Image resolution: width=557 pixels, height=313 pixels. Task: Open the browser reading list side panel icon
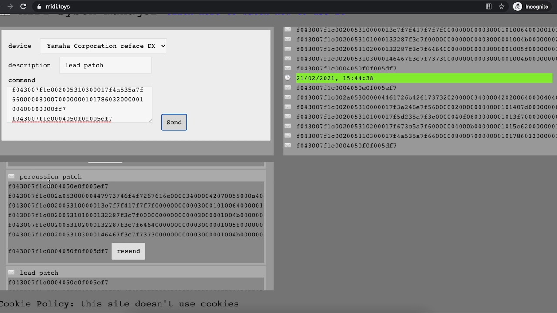pos(489,7)
